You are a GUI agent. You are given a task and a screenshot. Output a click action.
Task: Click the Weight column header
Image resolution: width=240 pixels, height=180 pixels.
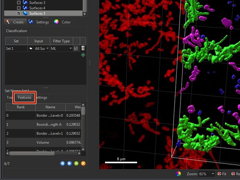click(x=73, y=107)
